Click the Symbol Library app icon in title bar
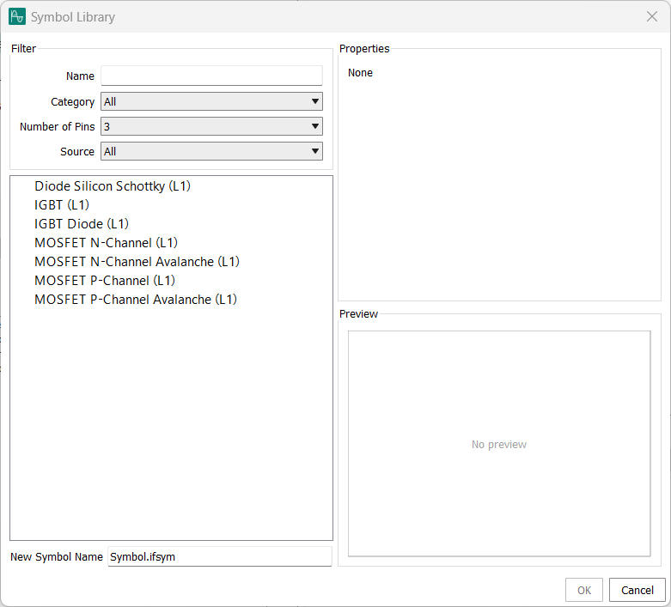This screenshot has height=607, width=671. point(17,16)
